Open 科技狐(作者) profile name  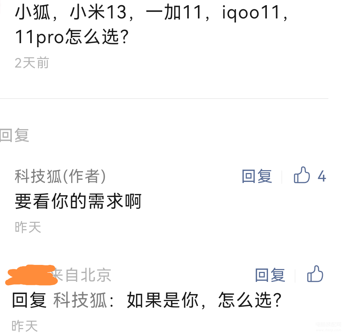point(60,176)
